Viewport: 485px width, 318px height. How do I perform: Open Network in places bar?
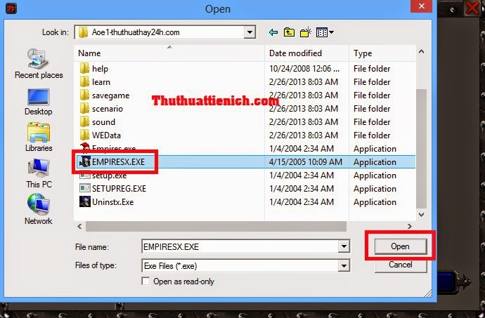pos(39,209)
